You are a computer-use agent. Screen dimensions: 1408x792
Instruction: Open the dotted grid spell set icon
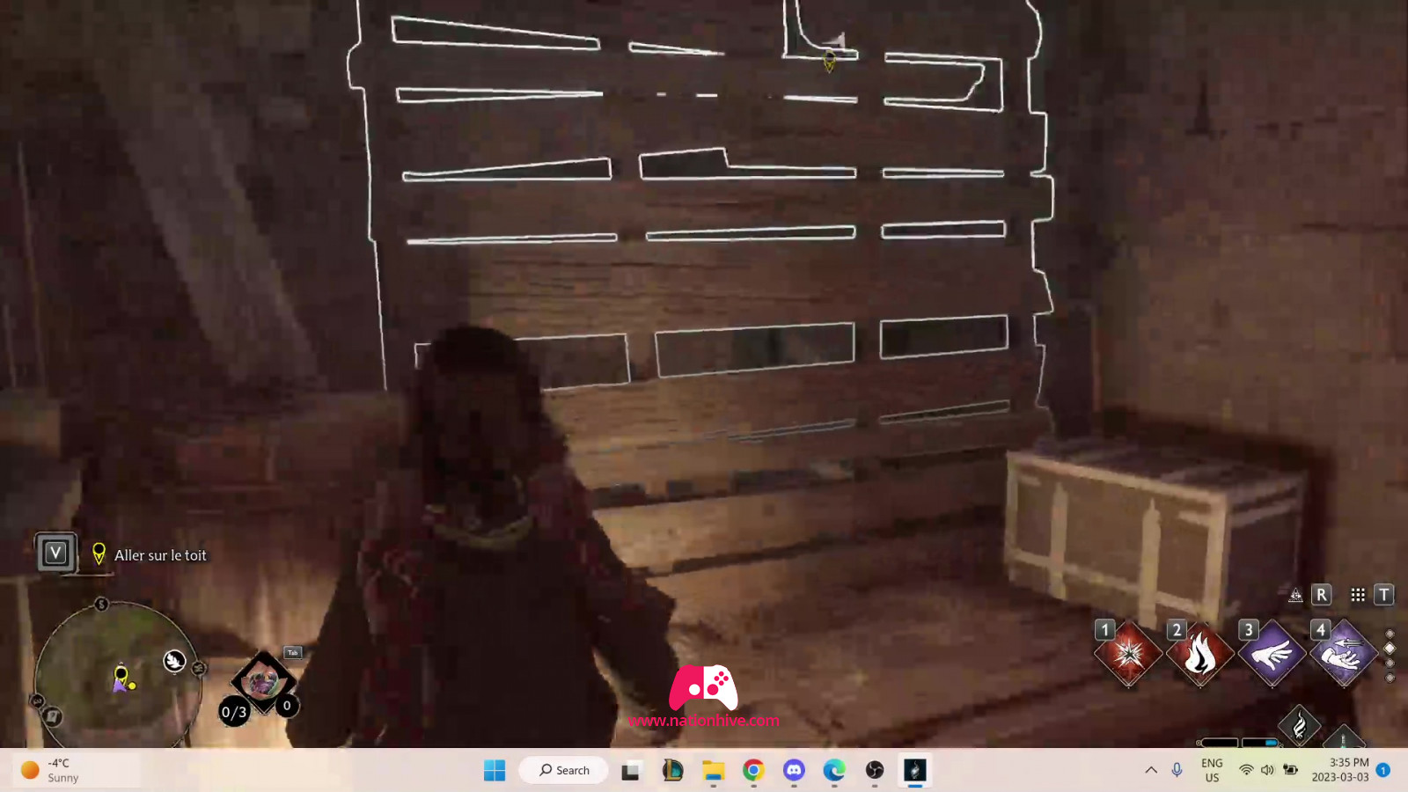[x=1358, y=595]
